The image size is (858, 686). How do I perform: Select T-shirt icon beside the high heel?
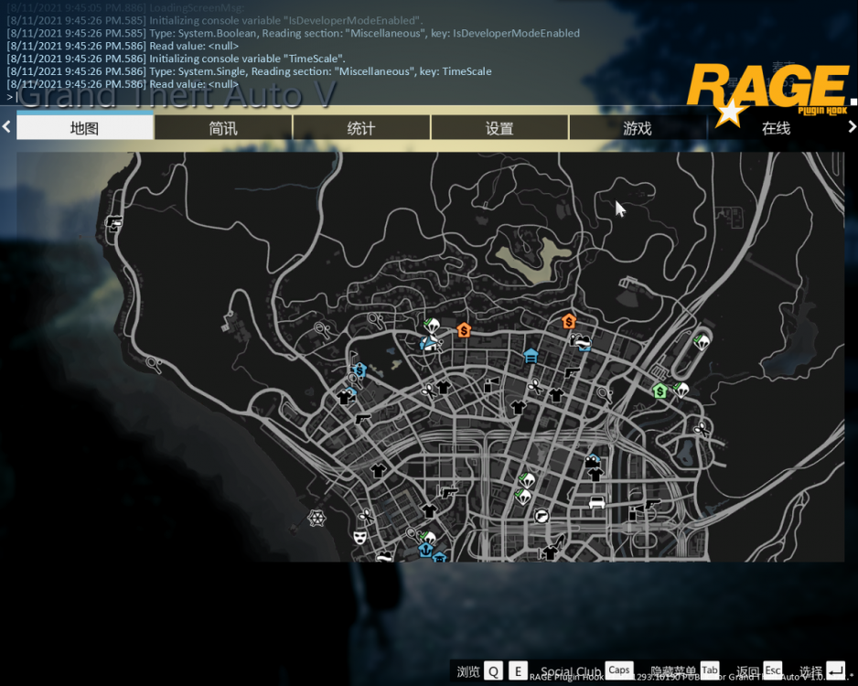tap(550, 553)
